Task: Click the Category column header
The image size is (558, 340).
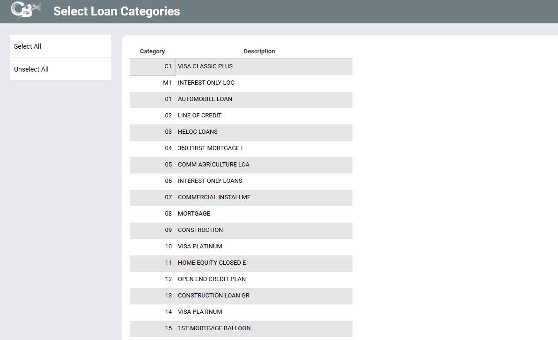Action: coord(152,51)
